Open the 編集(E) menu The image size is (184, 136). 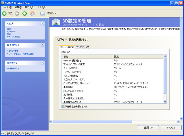(18, 7)
